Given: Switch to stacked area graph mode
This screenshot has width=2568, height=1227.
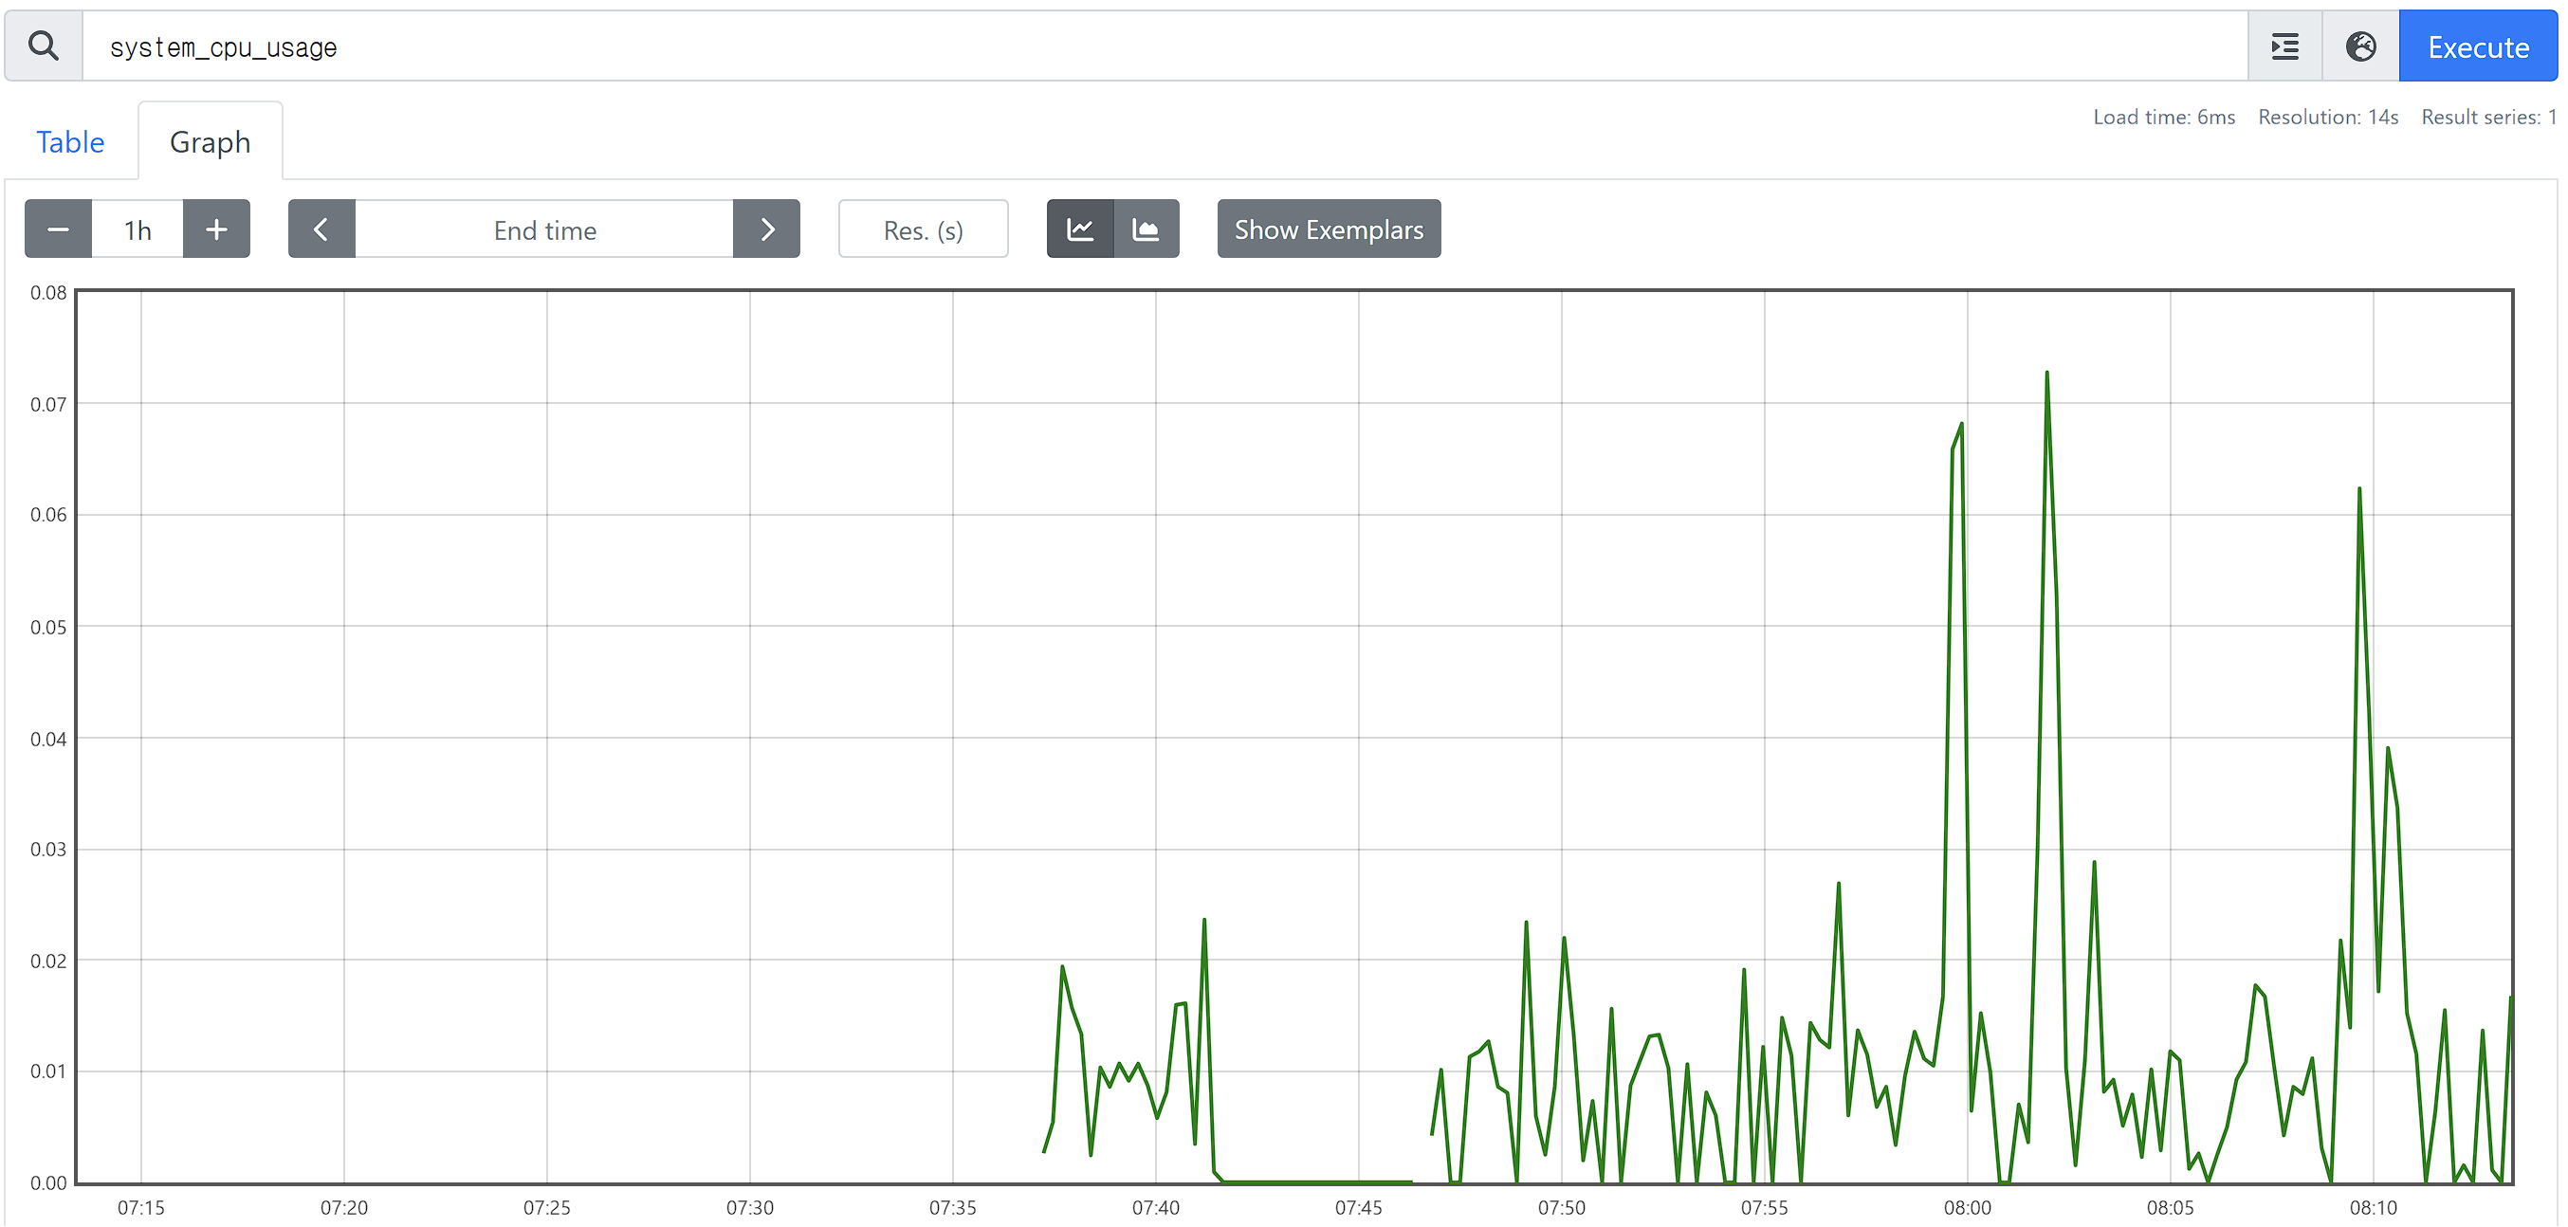Looking at the screenshot, I should 1146,229.
